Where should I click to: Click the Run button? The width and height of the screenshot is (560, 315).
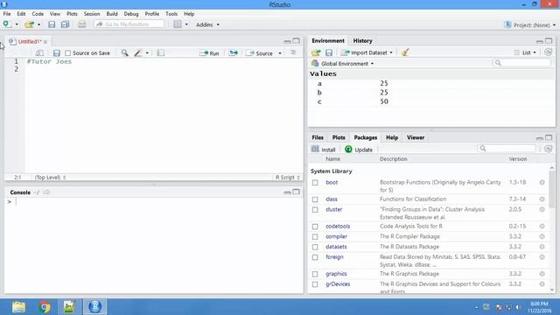209,53
